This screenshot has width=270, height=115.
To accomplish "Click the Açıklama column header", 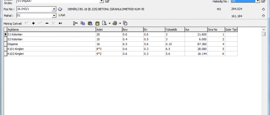I will click(51, 29).
